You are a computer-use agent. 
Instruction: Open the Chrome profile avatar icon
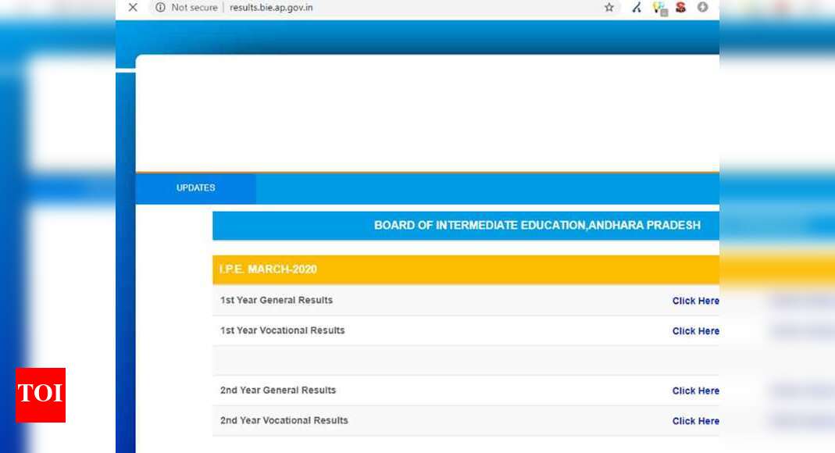click(701, 8)
